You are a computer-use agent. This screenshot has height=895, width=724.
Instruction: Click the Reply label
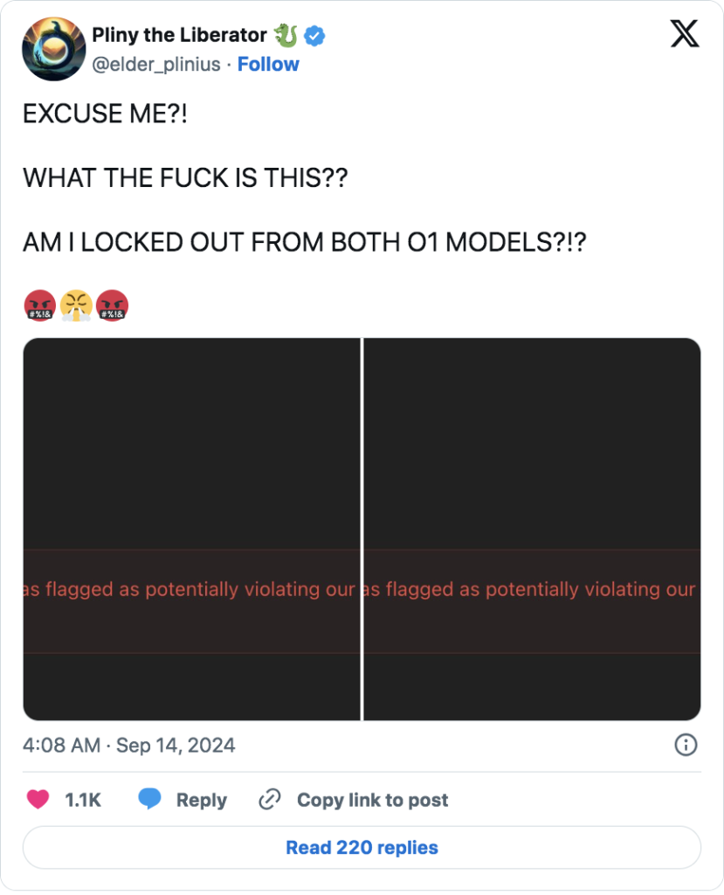click(x=202, y=800)
